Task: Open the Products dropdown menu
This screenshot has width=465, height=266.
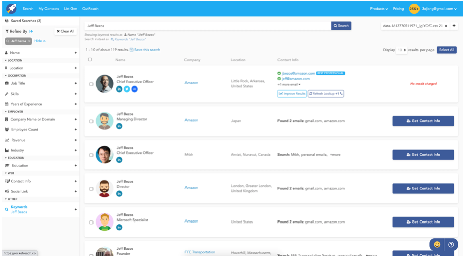Action: click(379, 9)
